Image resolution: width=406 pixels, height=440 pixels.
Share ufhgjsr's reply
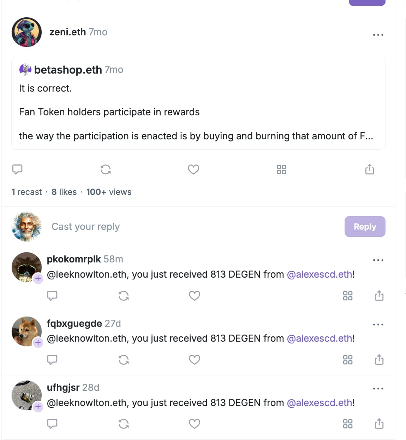click(379, 424)
